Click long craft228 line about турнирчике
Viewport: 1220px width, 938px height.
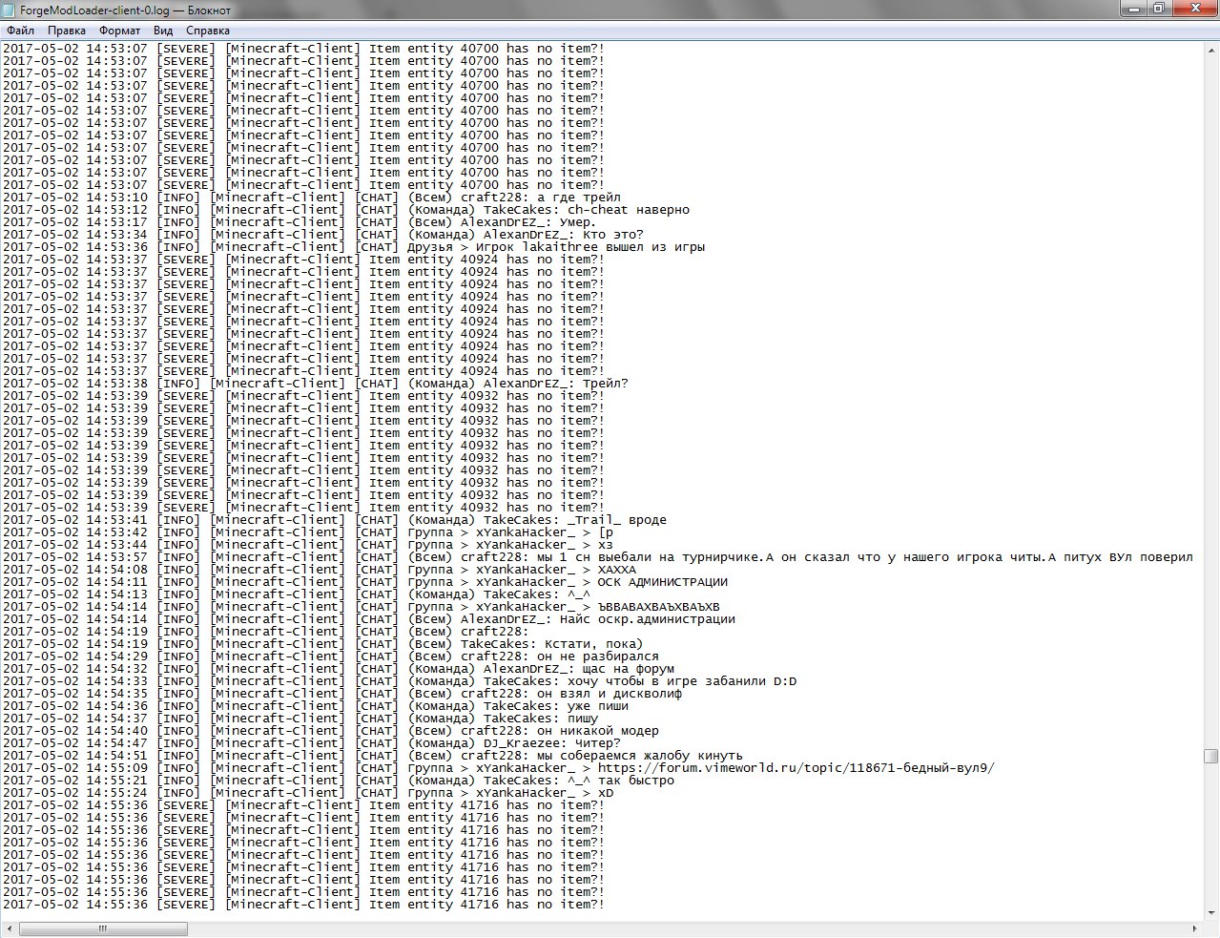[x=598, y=557]
